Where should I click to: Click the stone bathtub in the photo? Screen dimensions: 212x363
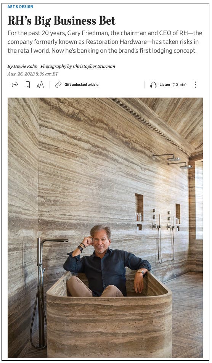[109, 316]
